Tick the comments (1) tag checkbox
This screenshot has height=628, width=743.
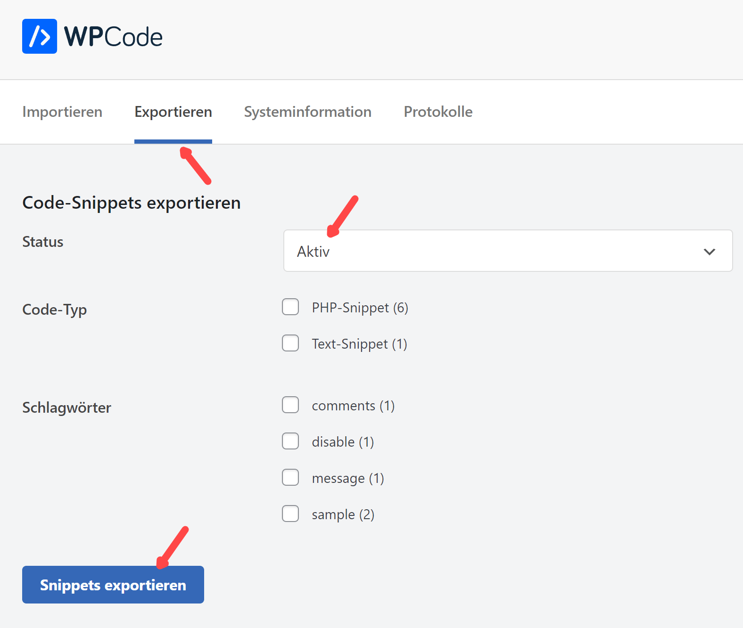point(290,405)
